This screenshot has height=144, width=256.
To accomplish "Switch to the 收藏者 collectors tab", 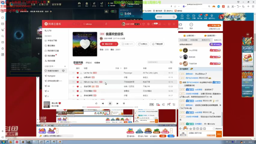I will (97, 63).
